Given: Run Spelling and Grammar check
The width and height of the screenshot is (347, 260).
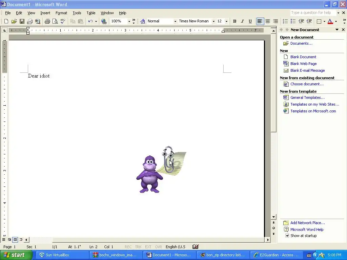Looking at the screenshot, I should tap(63, 21).
